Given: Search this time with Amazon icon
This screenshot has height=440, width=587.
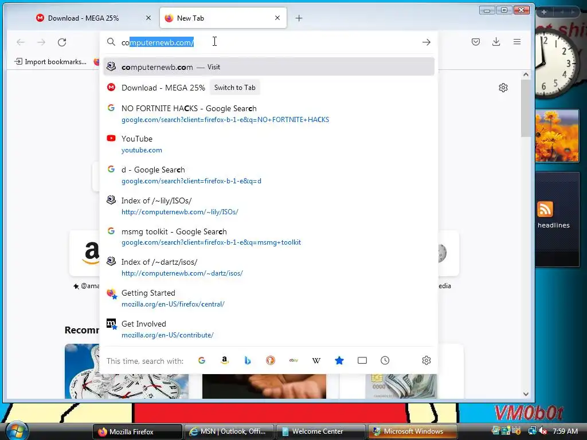Looking at the screenshot, I should (225, 361).
